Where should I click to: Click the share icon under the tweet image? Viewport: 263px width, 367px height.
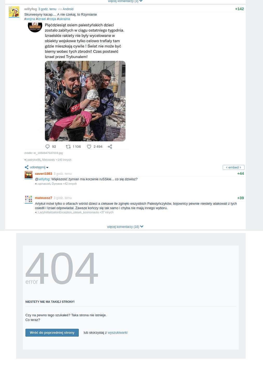tap(110, 147)
